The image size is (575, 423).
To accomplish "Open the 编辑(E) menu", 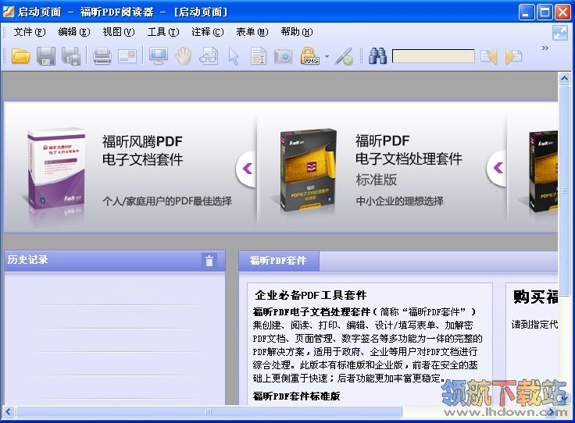I will (74, 32).
